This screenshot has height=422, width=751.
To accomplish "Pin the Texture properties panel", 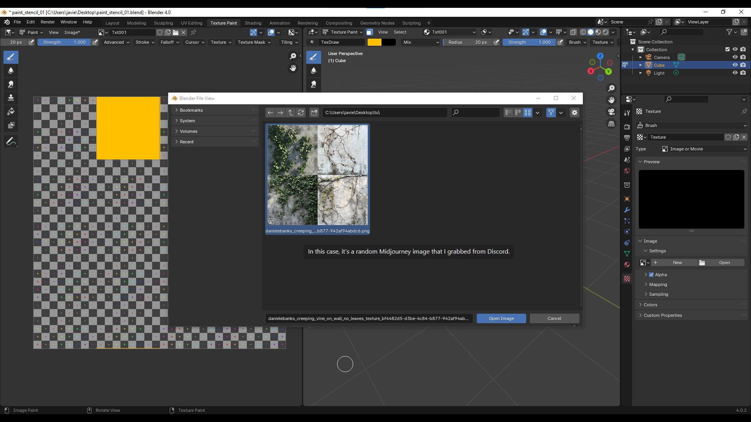I will click(x=744, y=111).
